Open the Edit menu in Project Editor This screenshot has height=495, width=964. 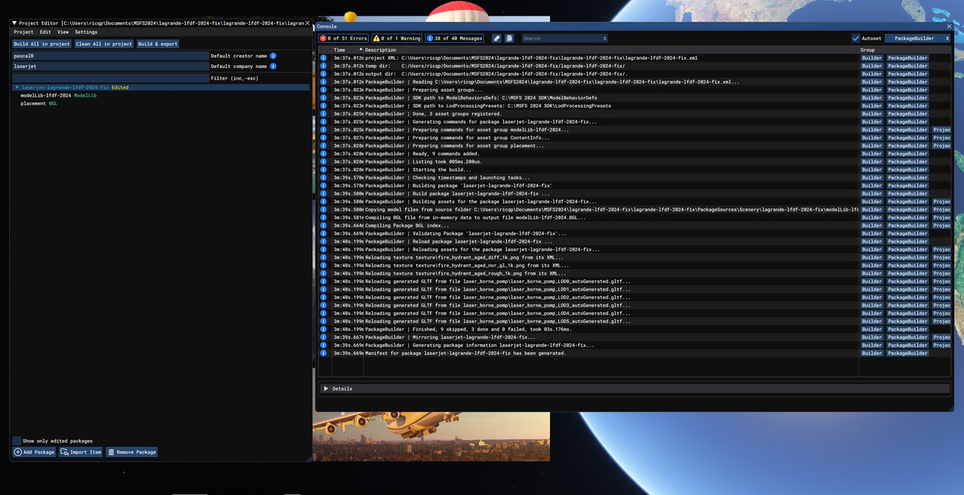pos(45,32)
